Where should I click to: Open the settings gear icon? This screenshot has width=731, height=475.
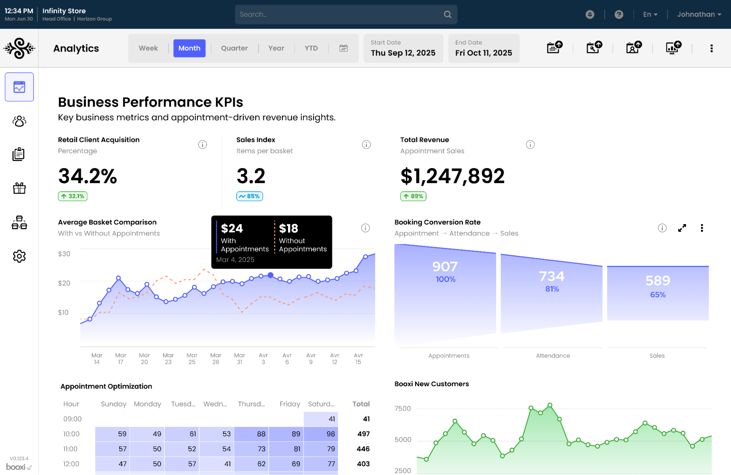click(x=19, y=256)
